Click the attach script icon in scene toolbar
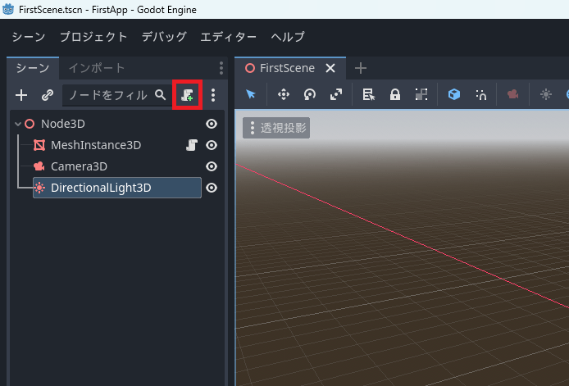Screen dimensions: 569x386 [x=187, y=95]
